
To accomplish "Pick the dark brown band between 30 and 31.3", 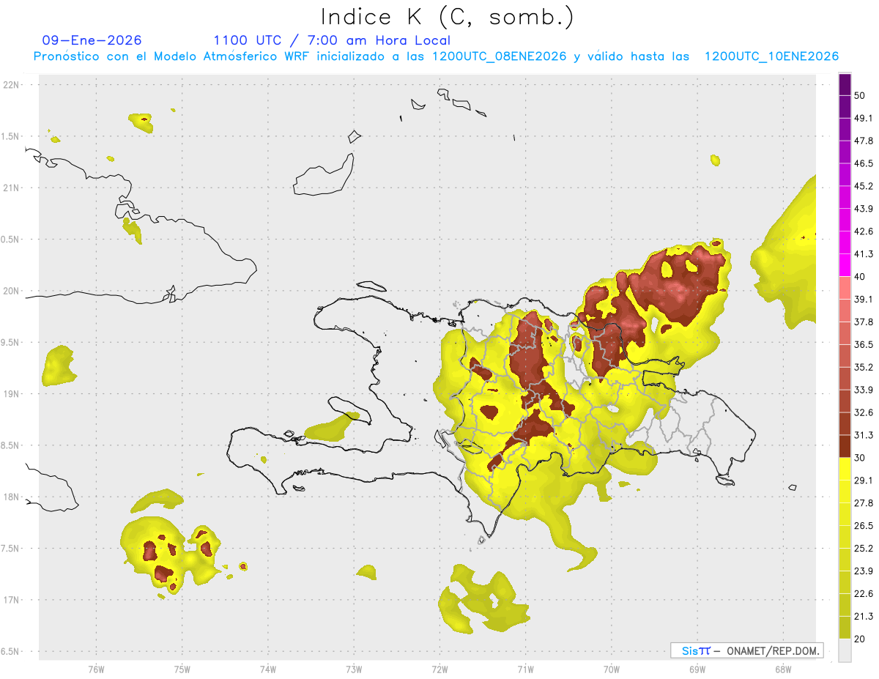I will click(845, 446).
